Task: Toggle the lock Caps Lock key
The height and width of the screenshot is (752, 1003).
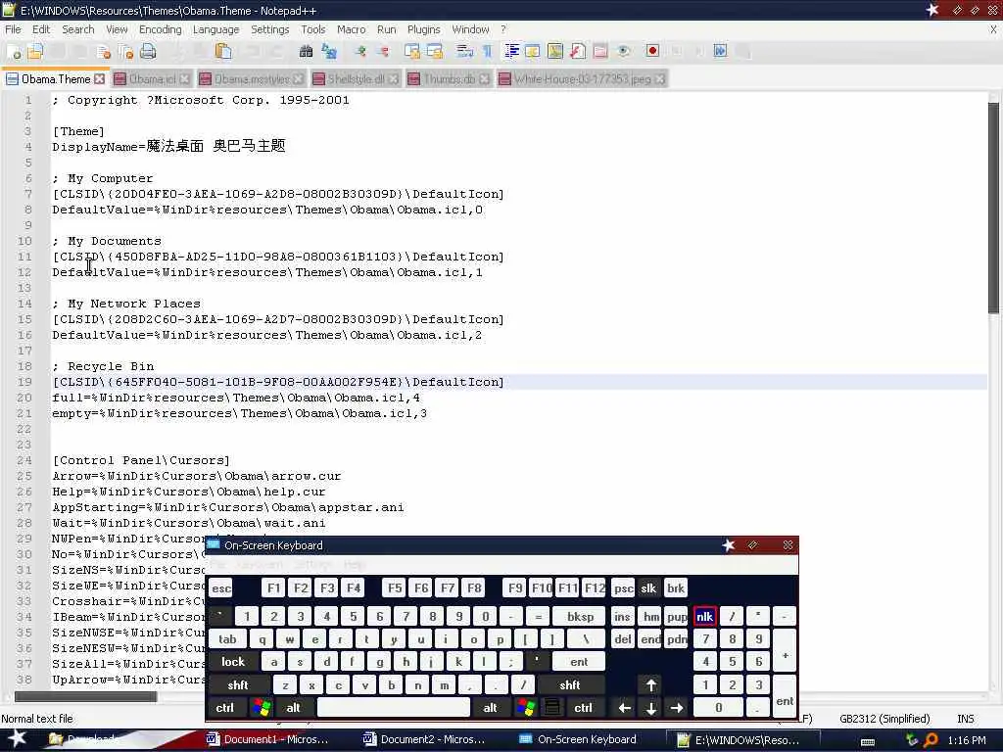Action: click(x=233, y=662)
